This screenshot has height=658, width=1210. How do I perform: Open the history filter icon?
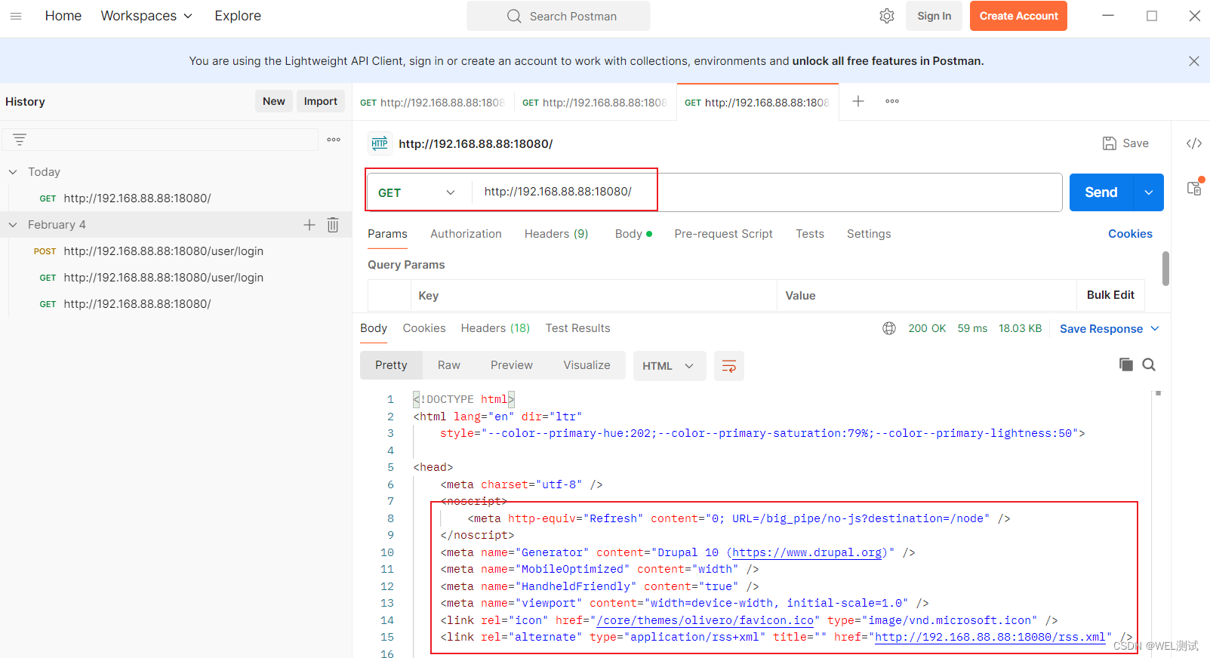20,140
